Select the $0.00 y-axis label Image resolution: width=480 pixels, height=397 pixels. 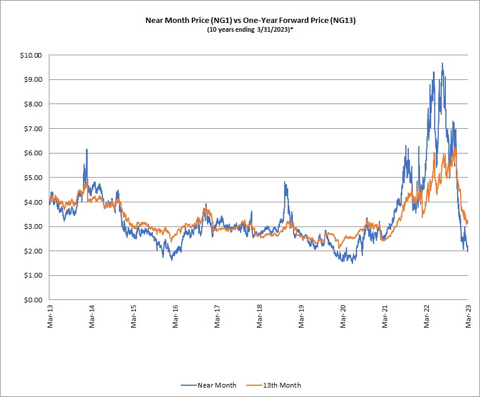coord(32,300)
